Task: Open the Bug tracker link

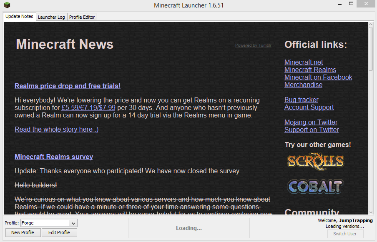Action: (x=301, y=100)
